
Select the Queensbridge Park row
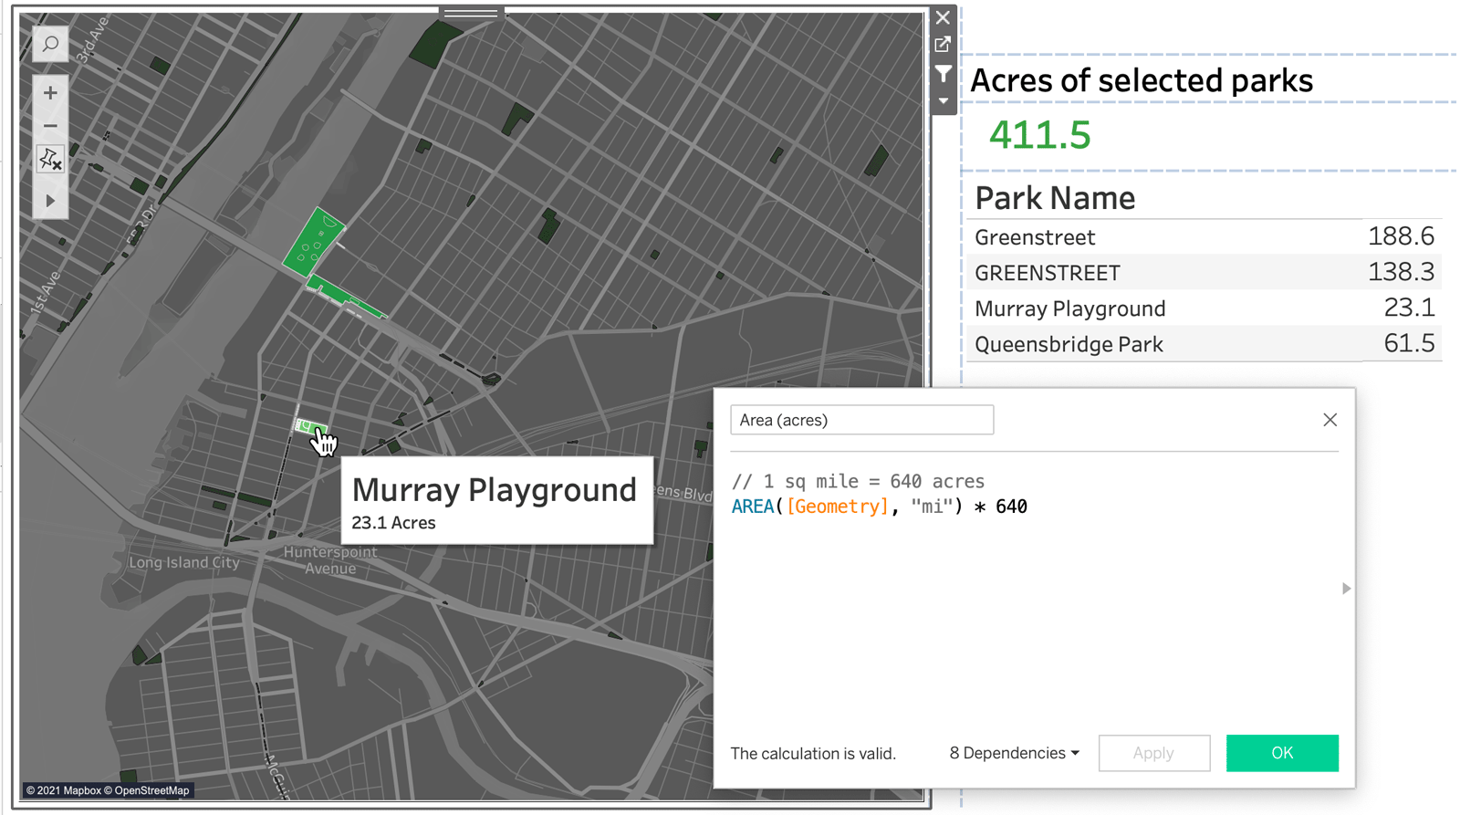[x=1069, y=344]
